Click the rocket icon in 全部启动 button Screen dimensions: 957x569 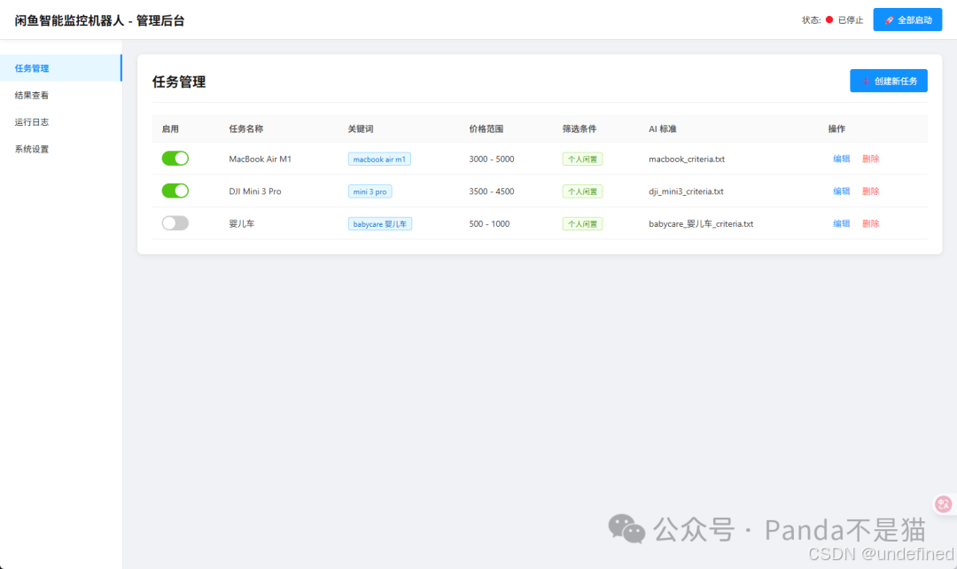click(x=890, y=20)
